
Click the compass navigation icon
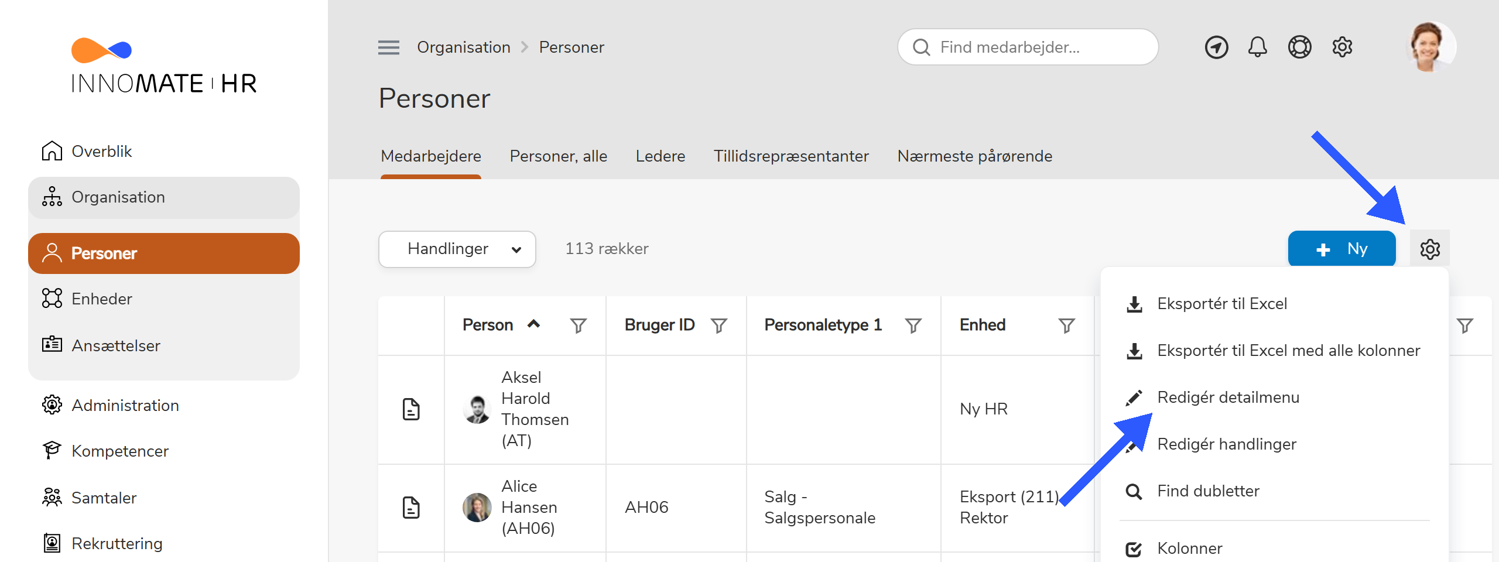(1216, 47)
